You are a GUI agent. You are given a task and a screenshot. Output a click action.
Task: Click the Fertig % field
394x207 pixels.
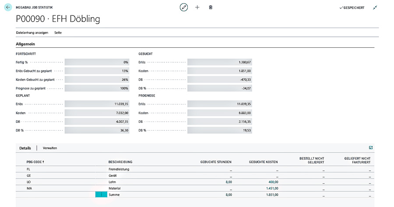coord(97,62)
